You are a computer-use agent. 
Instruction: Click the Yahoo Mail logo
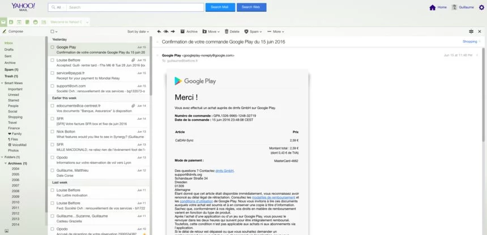23,7
